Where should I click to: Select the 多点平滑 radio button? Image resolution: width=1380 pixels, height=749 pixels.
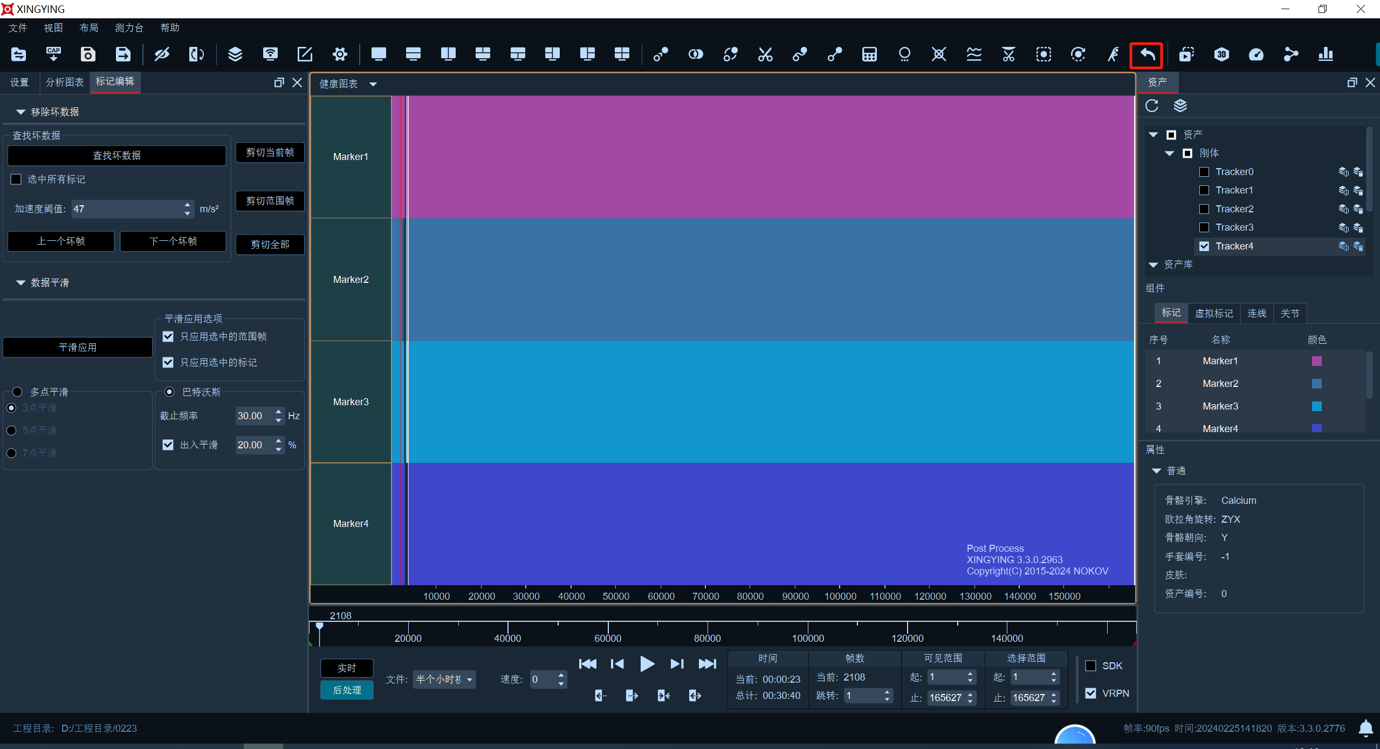[17, 392]
